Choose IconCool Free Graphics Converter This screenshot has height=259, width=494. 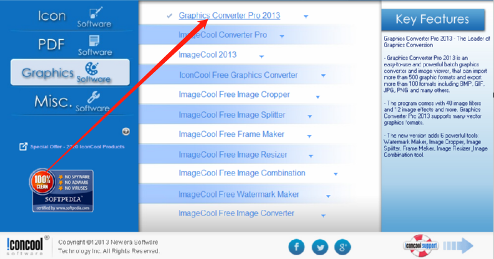[x=238, y=75]
